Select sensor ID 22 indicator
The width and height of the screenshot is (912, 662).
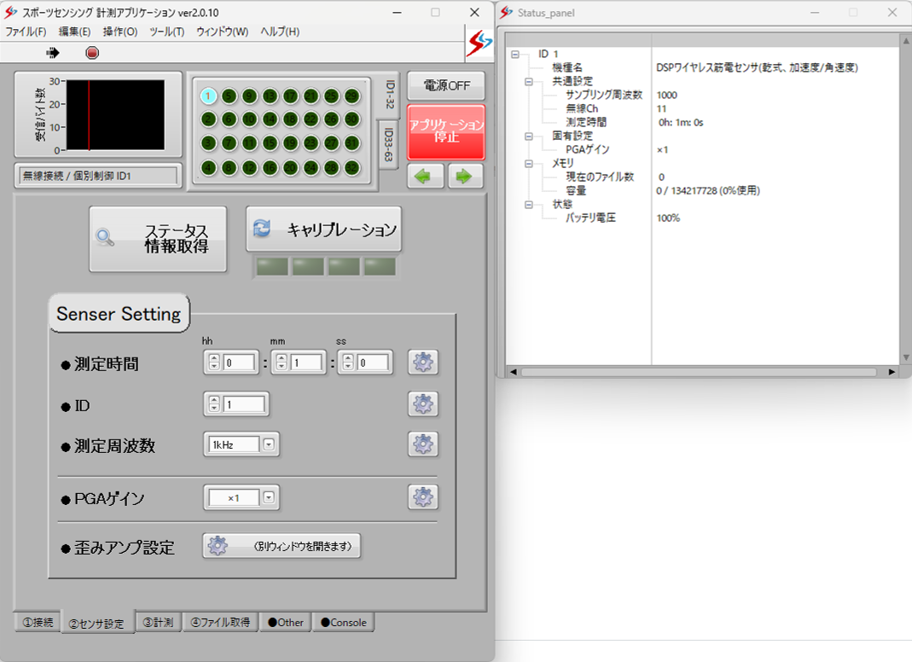tap(311, 119)
